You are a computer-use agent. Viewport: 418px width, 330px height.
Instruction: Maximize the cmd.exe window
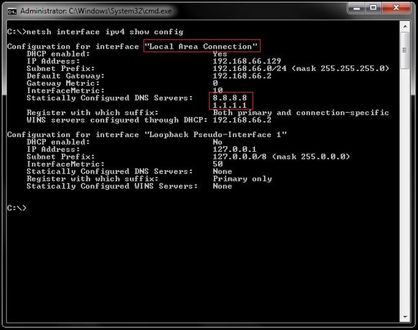373,8
